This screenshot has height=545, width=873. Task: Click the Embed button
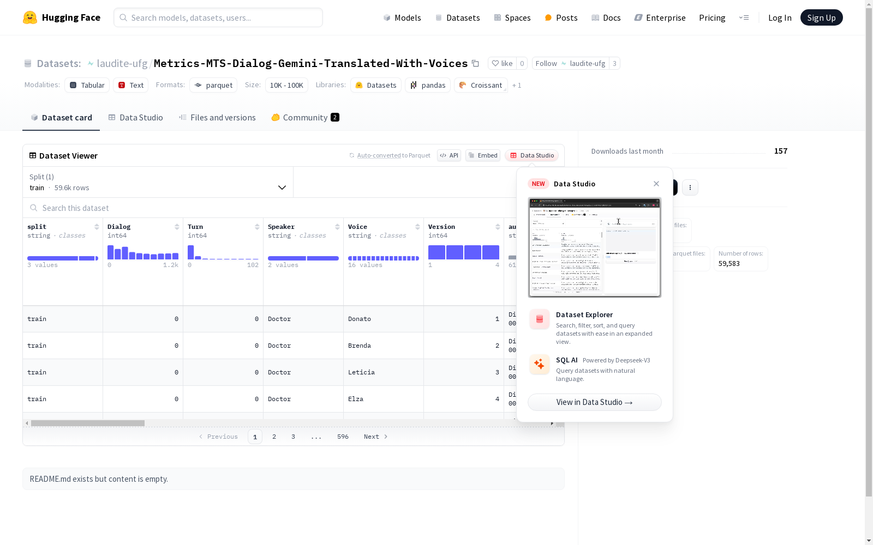[x=483, y=155]
